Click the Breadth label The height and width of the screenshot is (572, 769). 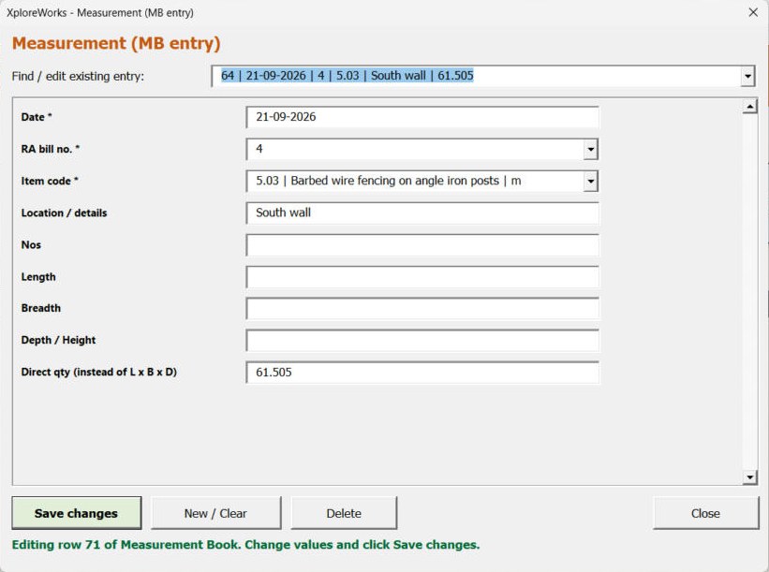pyautogui.click(x=40, y=308)
